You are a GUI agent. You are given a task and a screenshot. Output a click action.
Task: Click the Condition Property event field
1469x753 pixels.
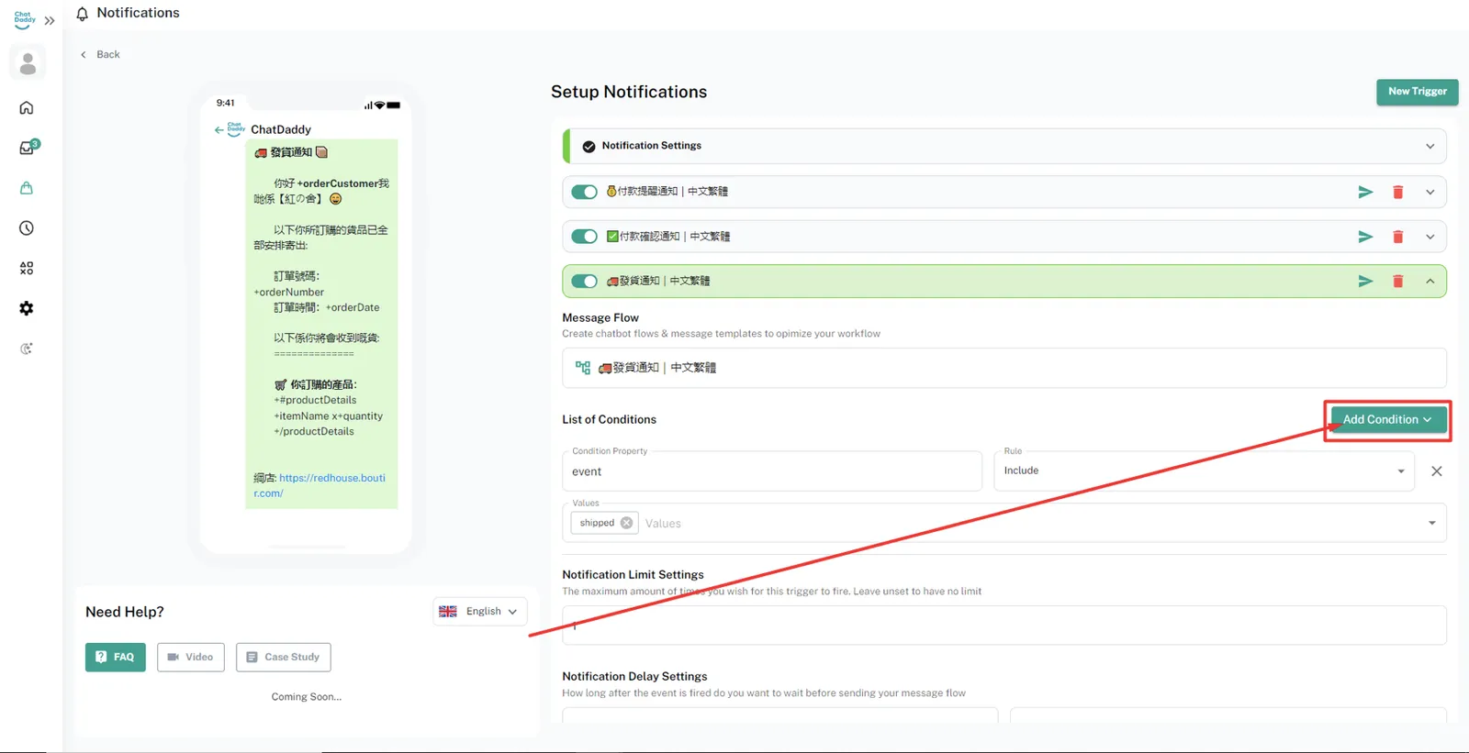(771, 471)
